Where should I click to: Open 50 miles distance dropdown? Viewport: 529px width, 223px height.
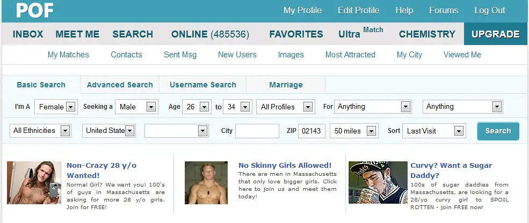click(x=354, y=131)
